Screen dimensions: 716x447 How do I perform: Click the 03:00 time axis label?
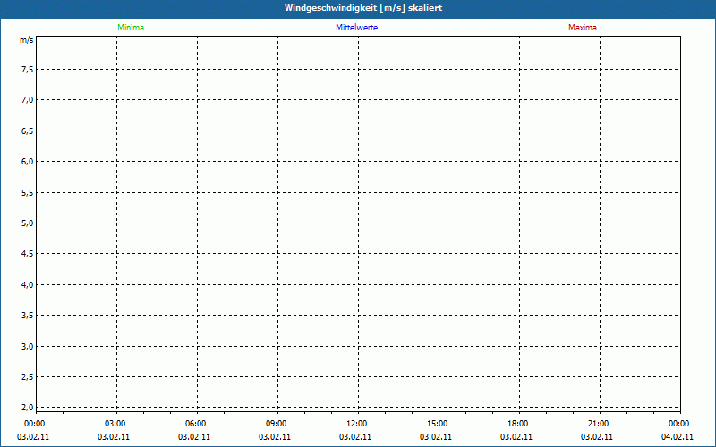tap(115, 424)
